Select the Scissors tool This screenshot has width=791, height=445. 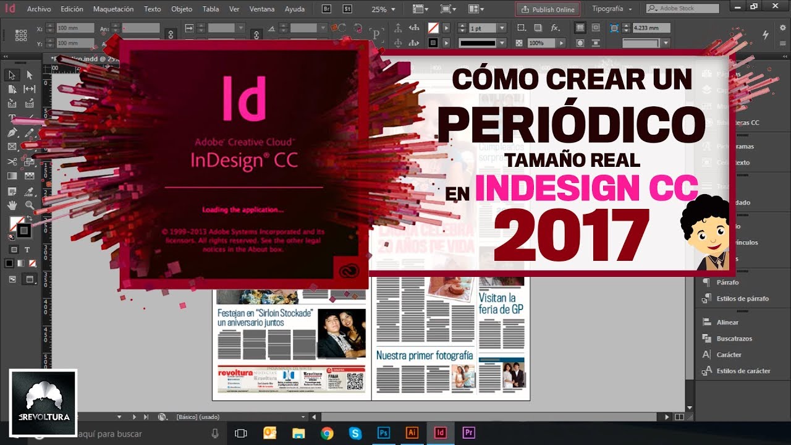(12, 161)
